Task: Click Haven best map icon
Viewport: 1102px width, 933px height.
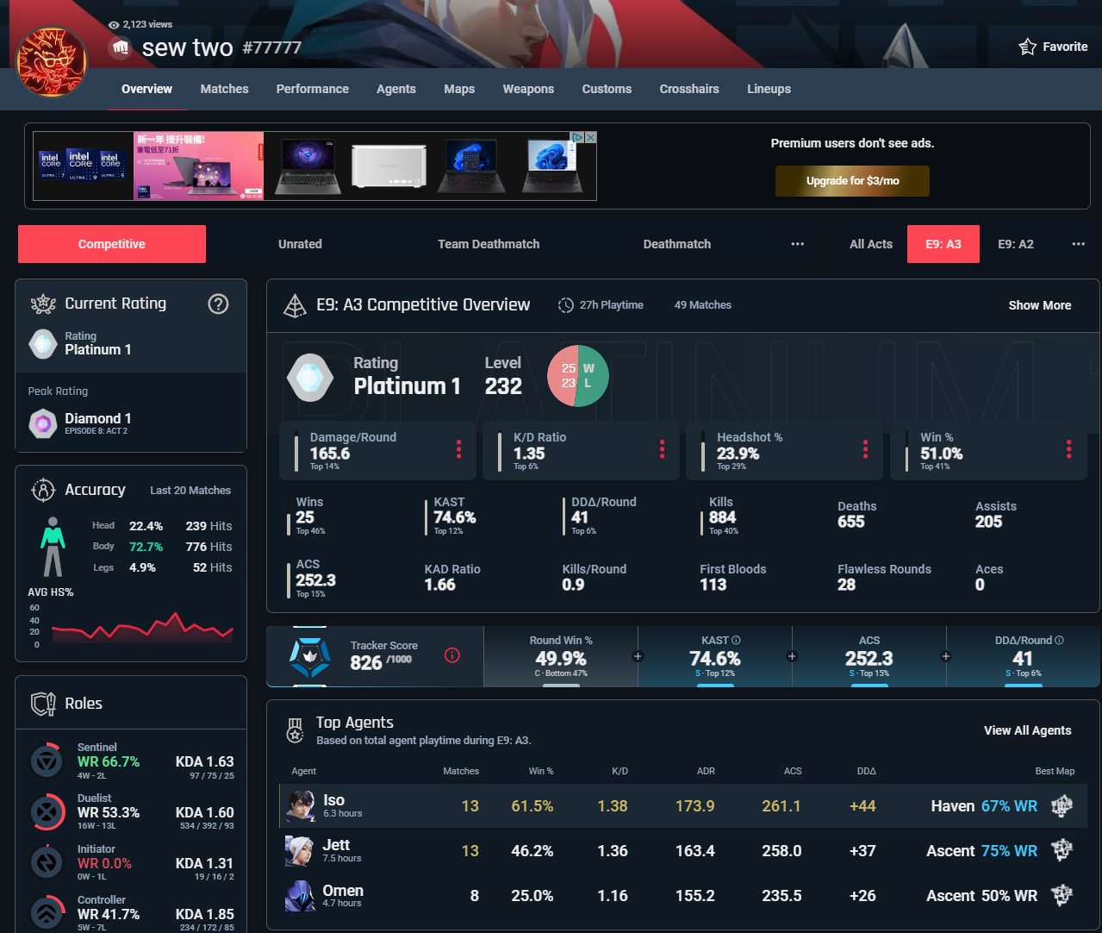Action: point(1062,806)
